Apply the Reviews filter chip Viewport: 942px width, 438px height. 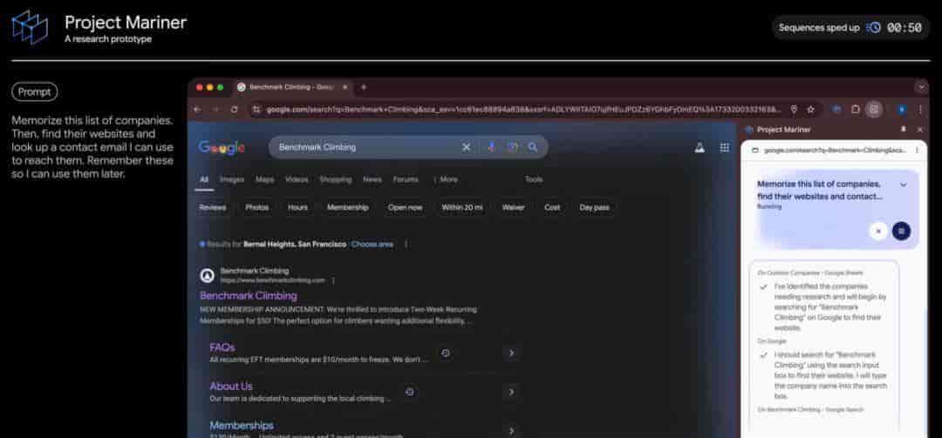(x=213, y=207)
